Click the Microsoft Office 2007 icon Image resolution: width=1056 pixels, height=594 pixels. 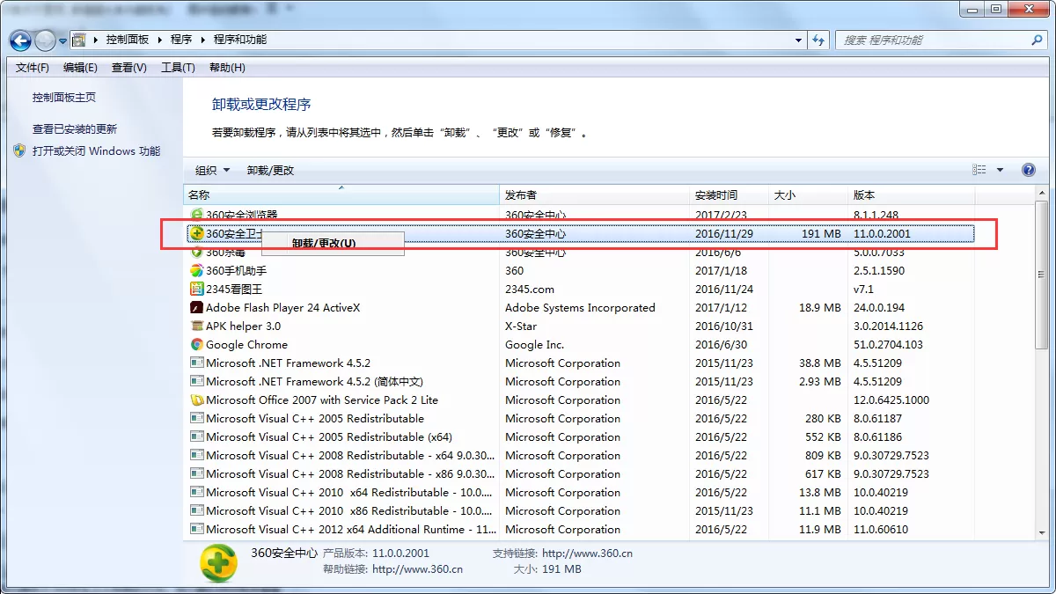[197, 400]
